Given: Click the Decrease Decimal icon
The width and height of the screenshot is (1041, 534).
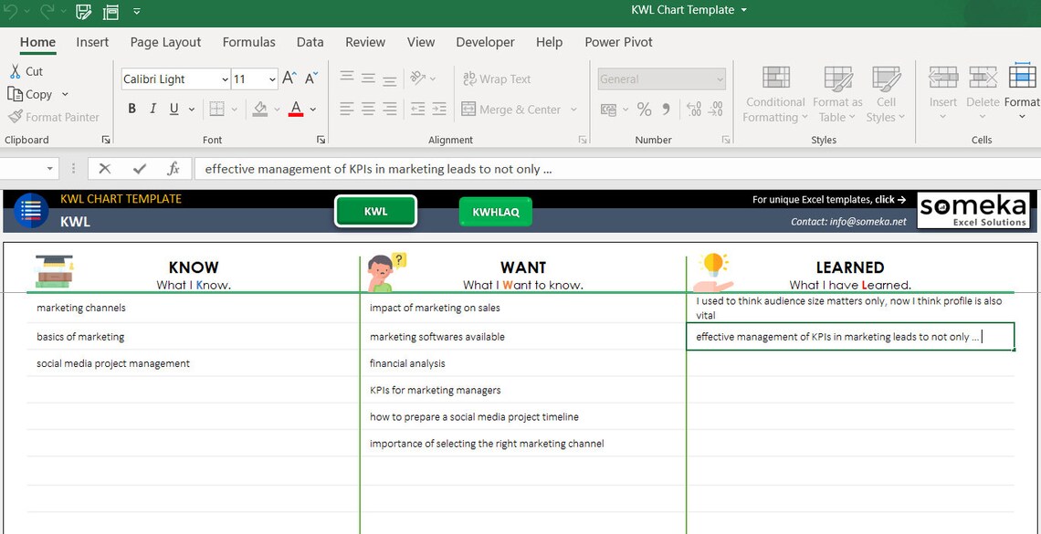Looking at the screenshot, I should pos(715,109).
